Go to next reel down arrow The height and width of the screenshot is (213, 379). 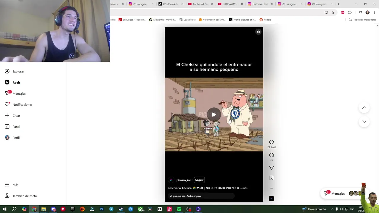click(x=364, y=122)
